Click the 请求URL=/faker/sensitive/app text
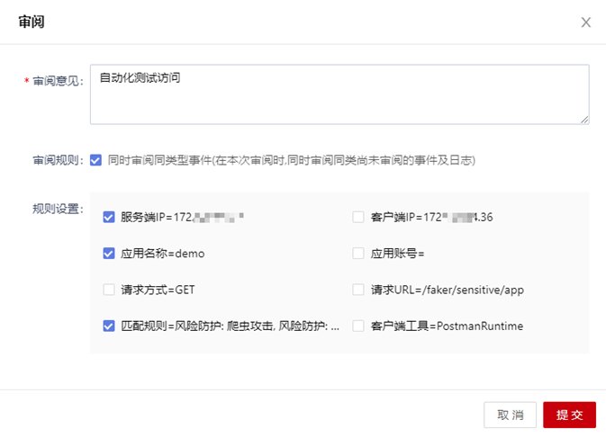Viewport: 606px width, 438px height. pyautogui.click(x=448, y=290)
